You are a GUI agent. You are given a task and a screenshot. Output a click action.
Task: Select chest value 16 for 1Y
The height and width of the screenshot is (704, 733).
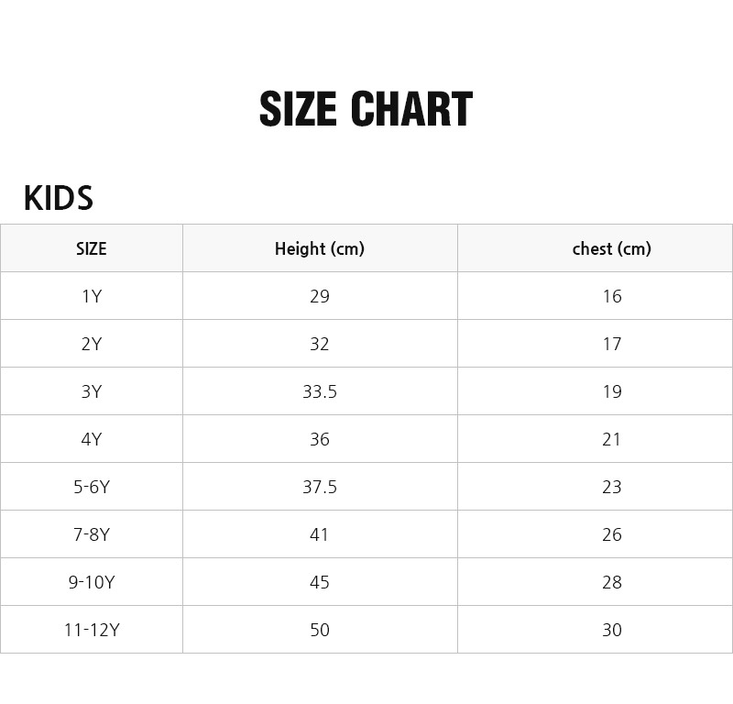pos(612,296)
